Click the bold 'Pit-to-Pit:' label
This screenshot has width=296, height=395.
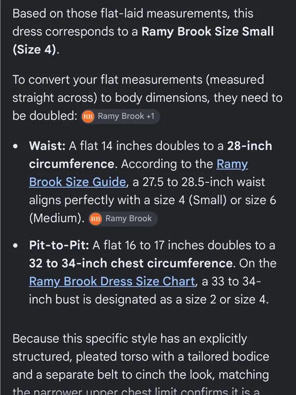(59, 245)
